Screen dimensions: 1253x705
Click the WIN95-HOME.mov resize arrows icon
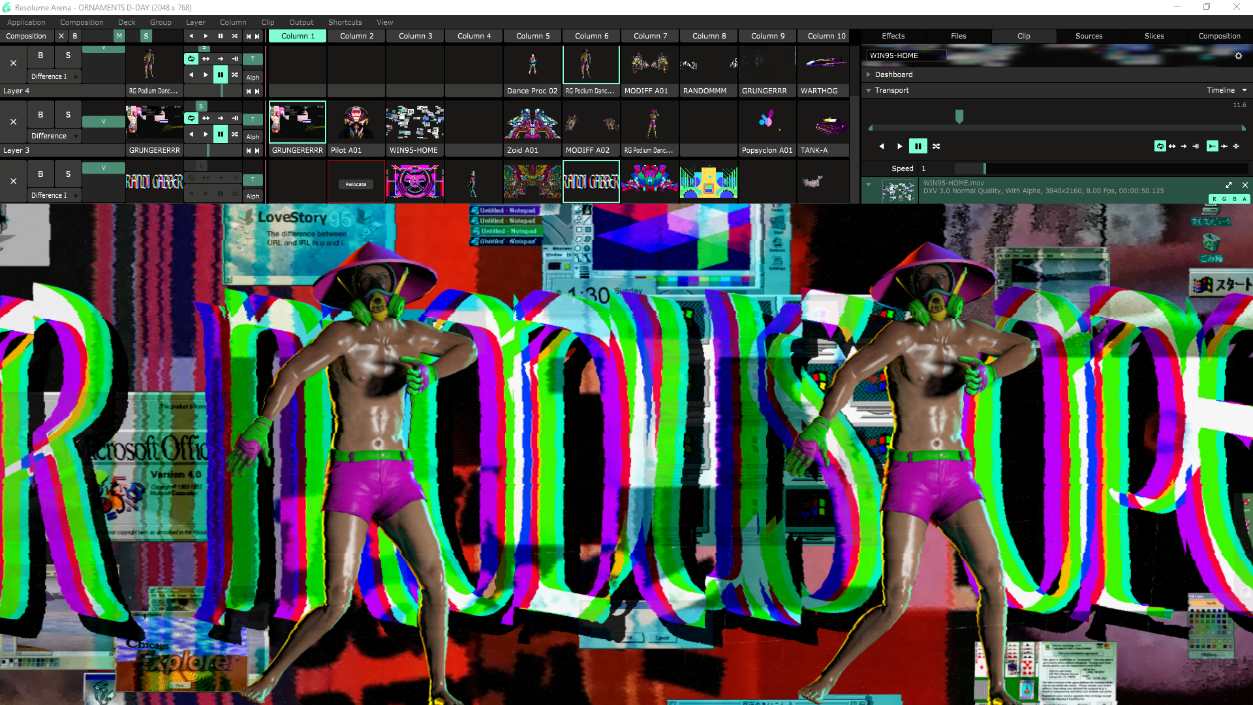click(1228, 185)
